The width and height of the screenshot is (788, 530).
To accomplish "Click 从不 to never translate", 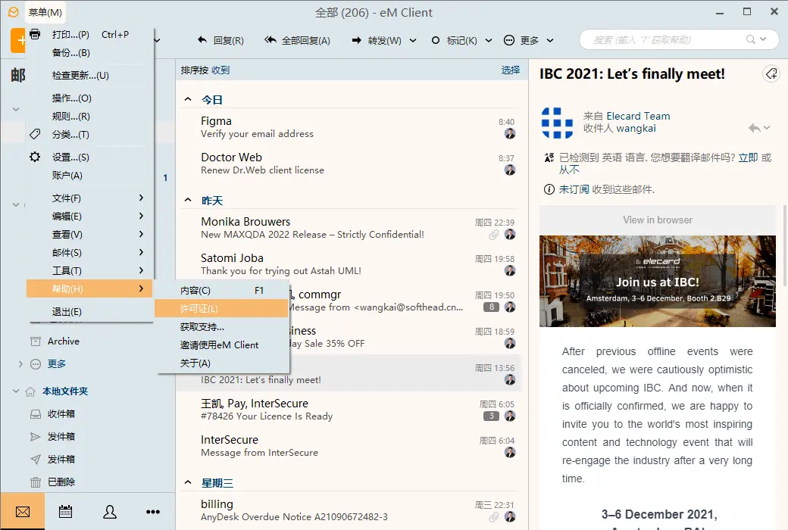I will tap(569, 170).
